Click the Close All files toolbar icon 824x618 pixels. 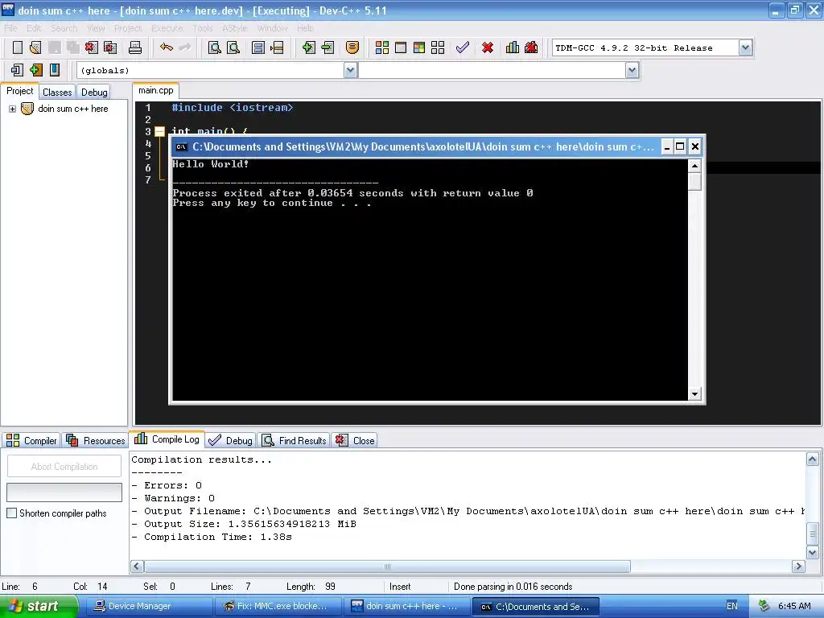pyautogui.click(x=110, y=47)
